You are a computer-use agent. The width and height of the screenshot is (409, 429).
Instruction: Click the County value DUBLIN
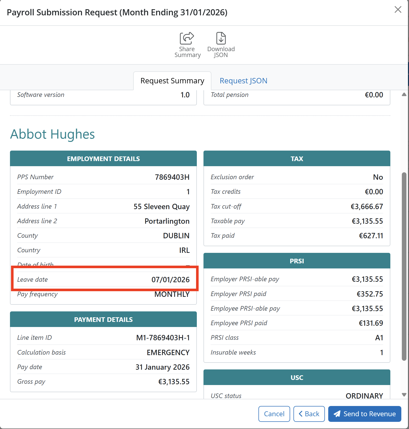pos(176,235)
